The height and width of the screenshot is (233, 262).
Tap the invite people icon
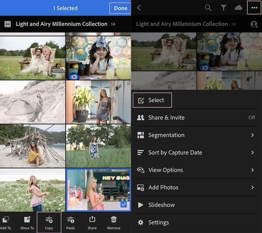coord(254,24)
